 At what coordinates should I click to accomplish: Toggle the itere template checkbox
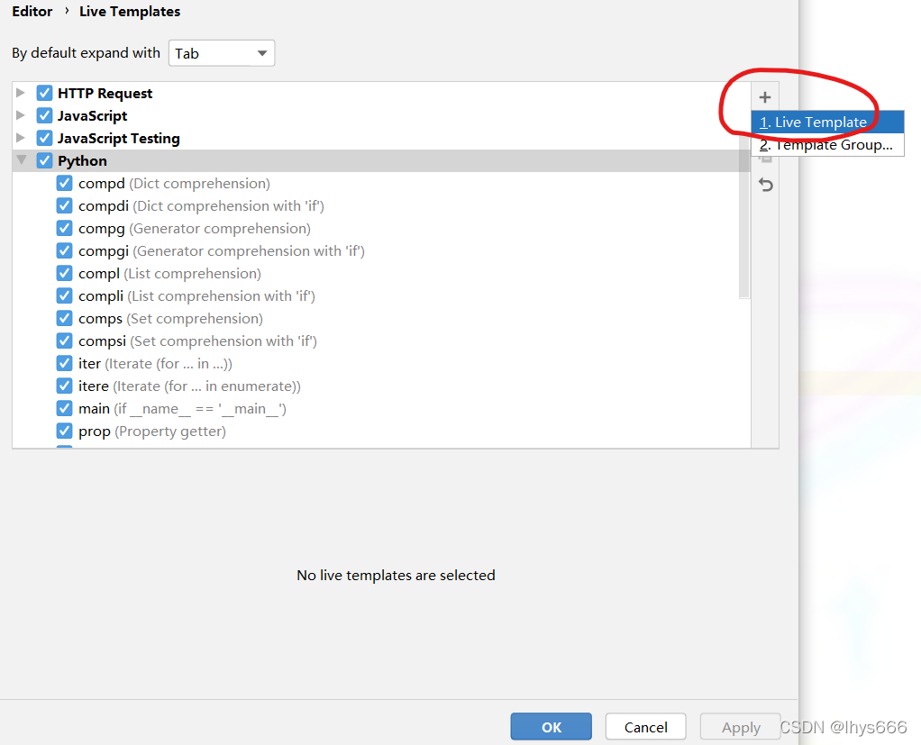[x=65, y=386]
